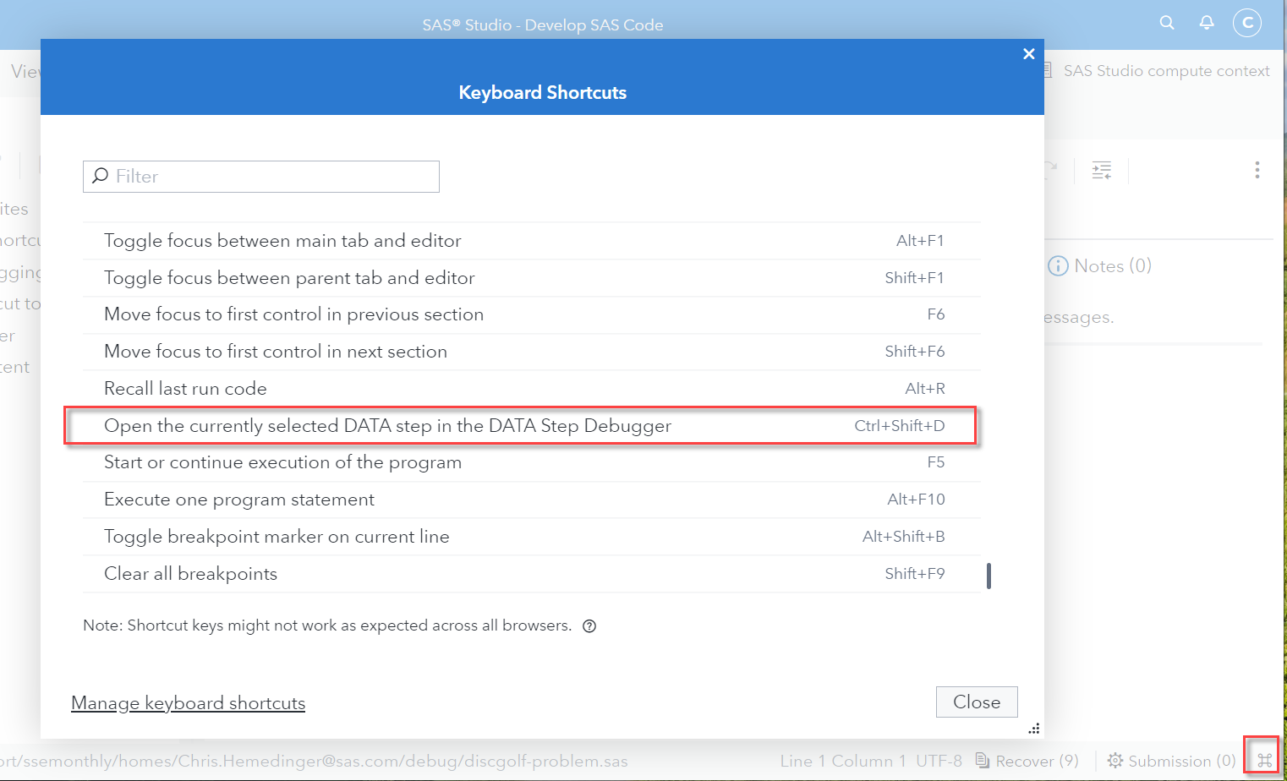1287x781 pixels.
Task: Open the Manage keyboard shortcuts link
Action: (x=188, y=703)
